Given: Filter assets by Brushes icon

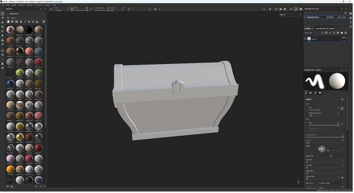Looking at the screenshot, I should tap(25, 22).
